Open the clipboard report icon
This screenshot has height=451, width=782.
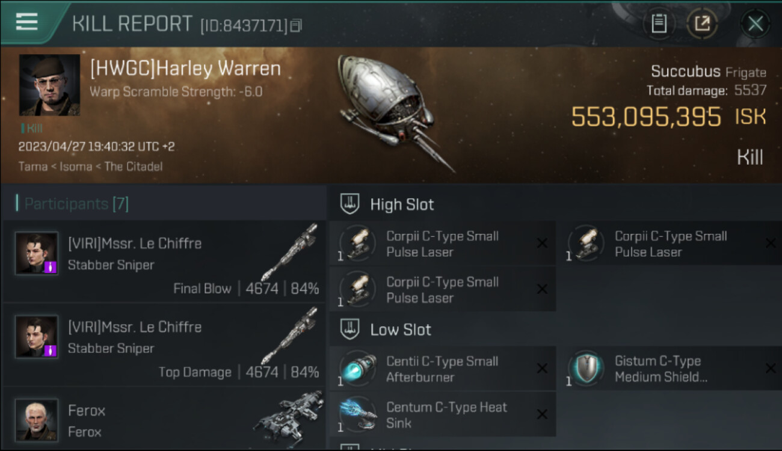point(659,23)
